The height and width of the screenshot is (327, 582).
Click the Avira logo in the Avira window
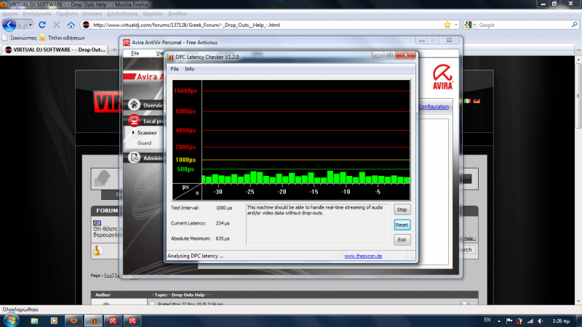(443, 77)
